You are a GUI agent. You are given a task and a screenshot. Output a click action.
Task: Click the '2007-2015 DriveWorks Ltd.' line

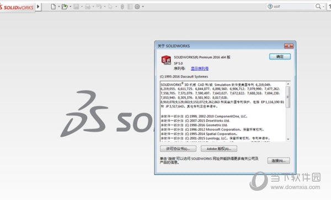point(195,121)
